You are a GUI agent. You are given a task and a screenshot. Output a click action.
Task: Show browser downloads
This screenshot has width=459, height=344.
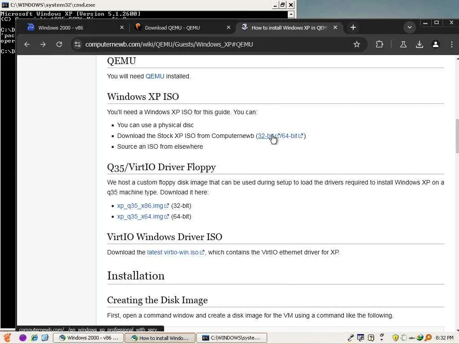coord(419,44)
